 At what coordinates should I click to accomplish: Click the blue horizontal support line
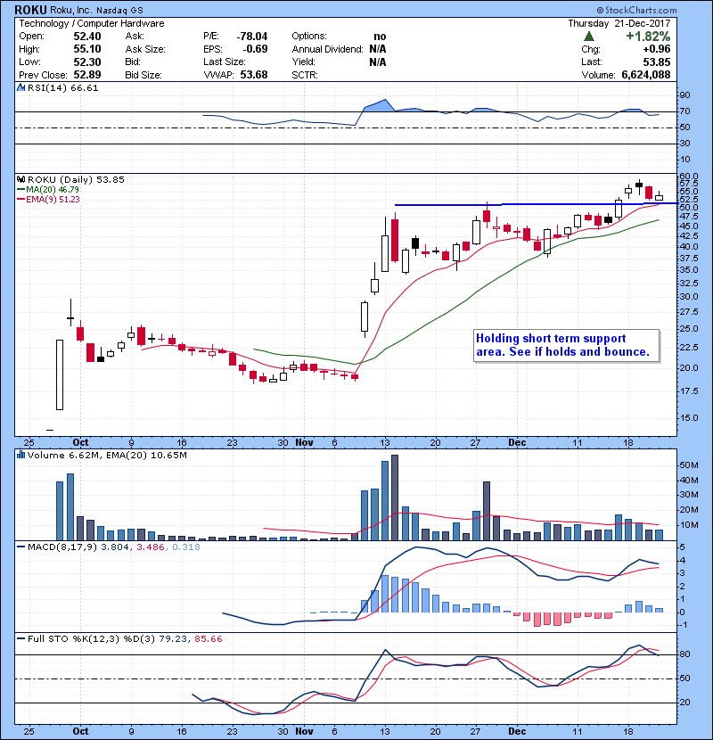(536, 204)
